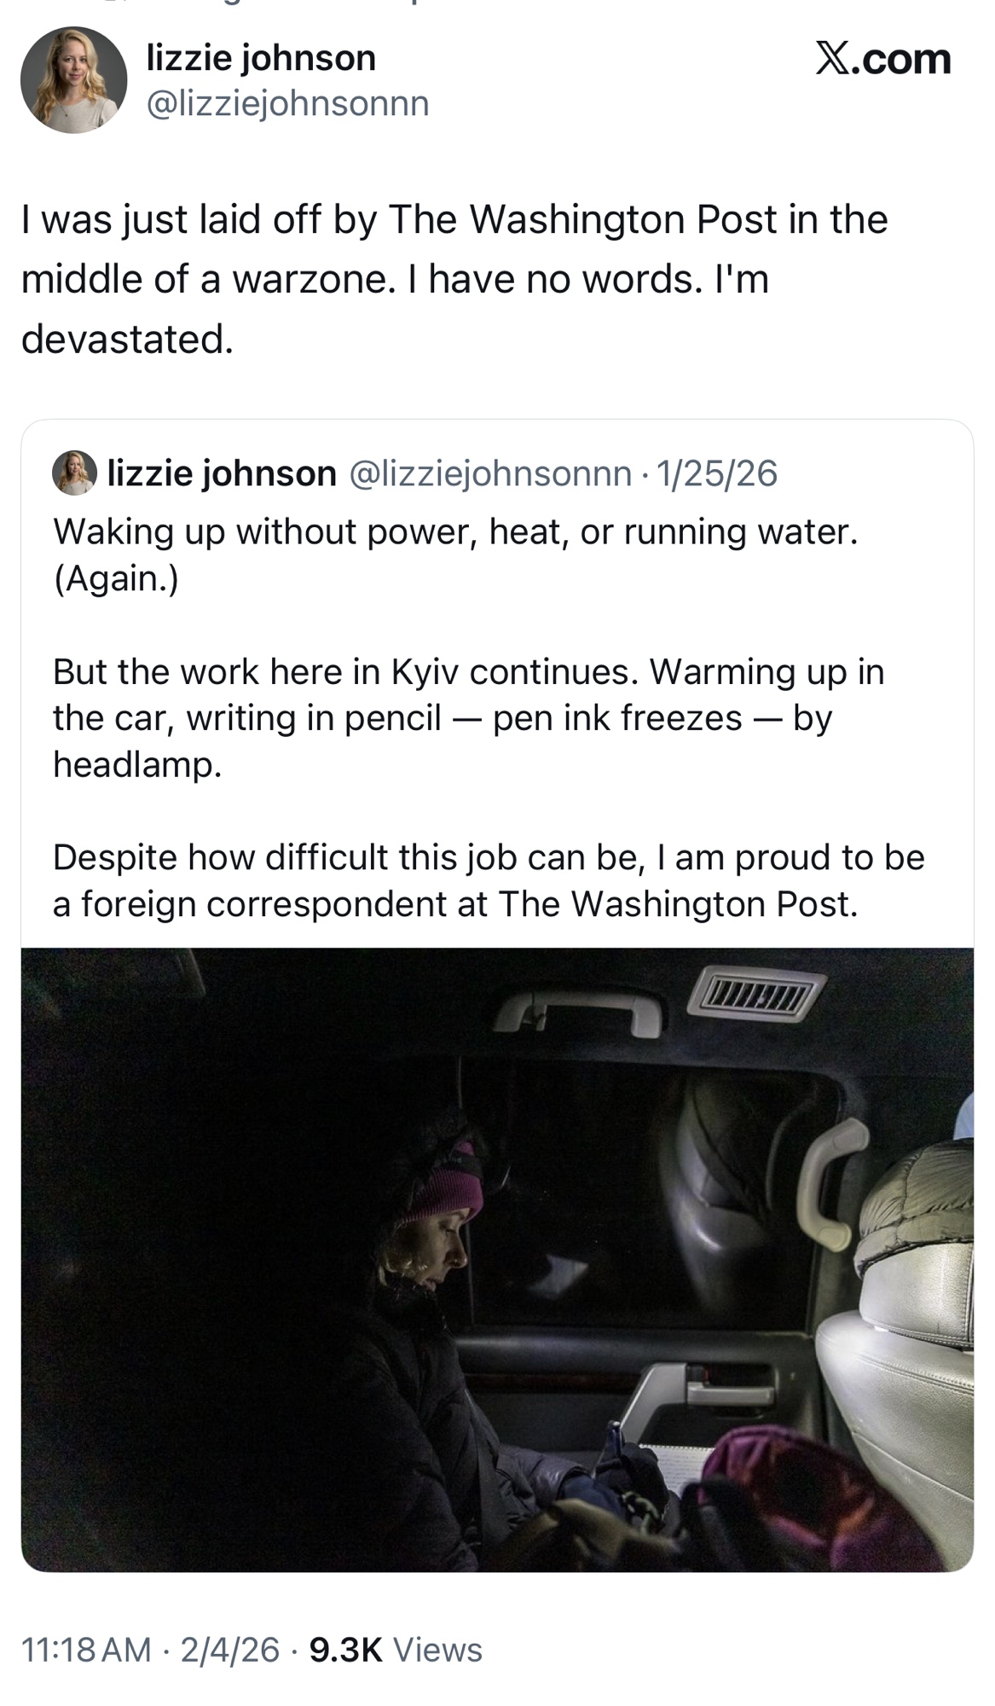Click the "Waking up without power" paragraph
995x1706 pixels.
[454, 554]
